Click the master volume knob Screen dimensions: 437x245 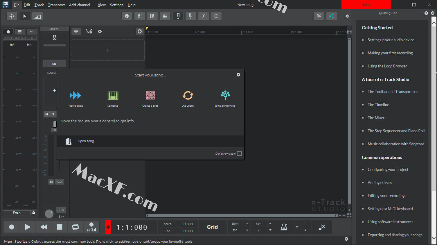(x=49, y=213)
